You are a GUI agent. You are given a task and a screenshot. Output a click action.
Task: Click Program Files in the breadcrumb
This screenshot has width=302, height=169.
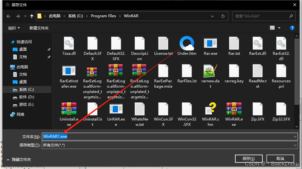[x=103, y=16]
